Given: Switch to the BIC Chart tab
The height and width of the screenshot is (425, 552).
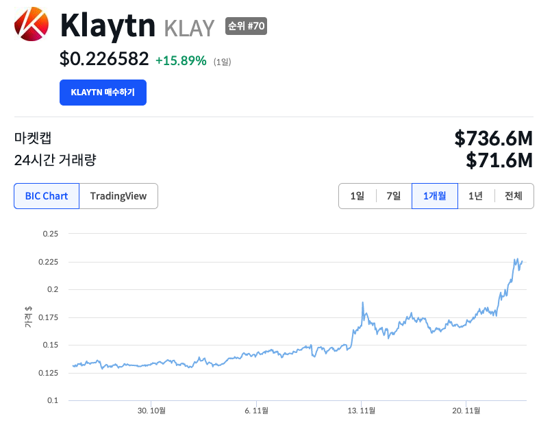Looking at the screenshot, I should click(47, 196).
